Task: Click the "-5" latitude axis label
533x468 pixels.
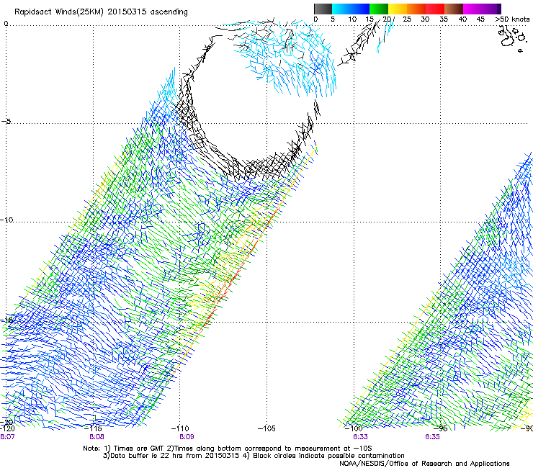Action: pos(6,121)
